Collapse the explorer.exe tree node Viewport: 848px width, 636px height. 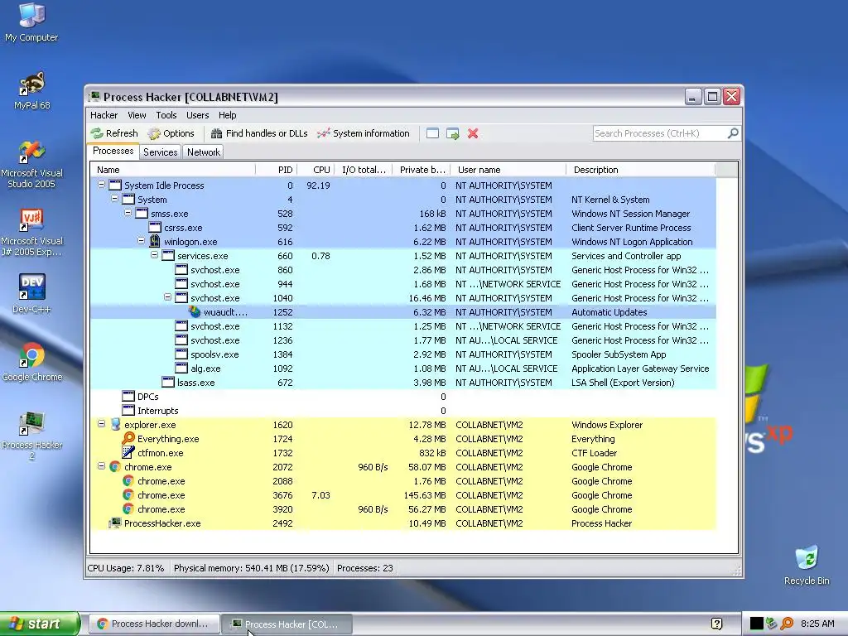pos(101,423)
